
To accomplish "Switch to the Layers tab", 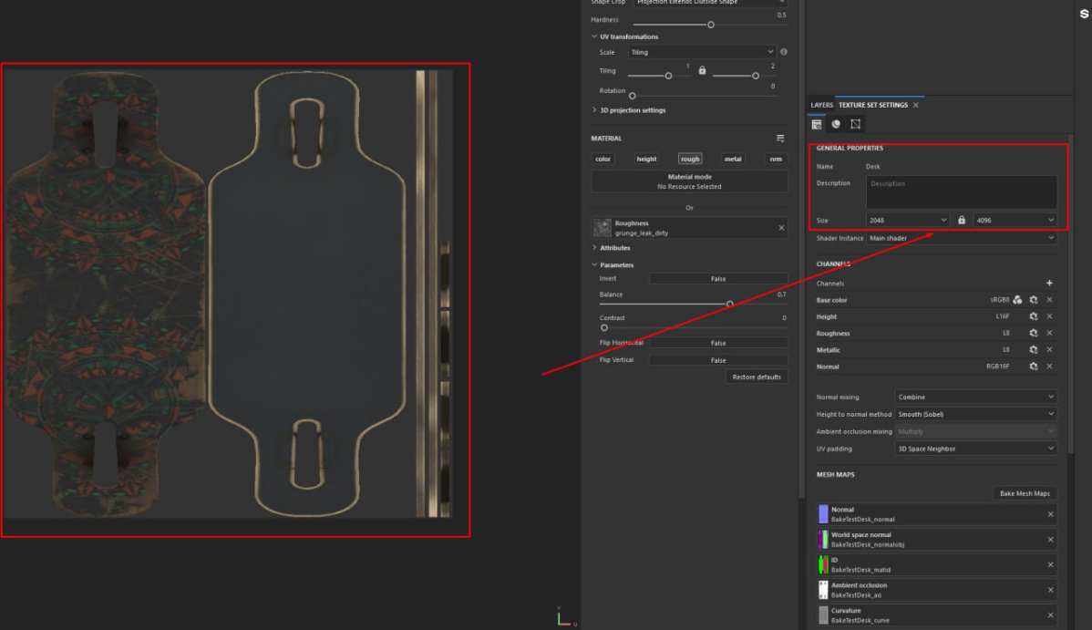I will [x=821, y=105].
